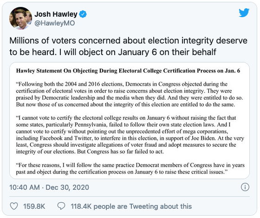Click the heart like icon

tap(14, 206)
